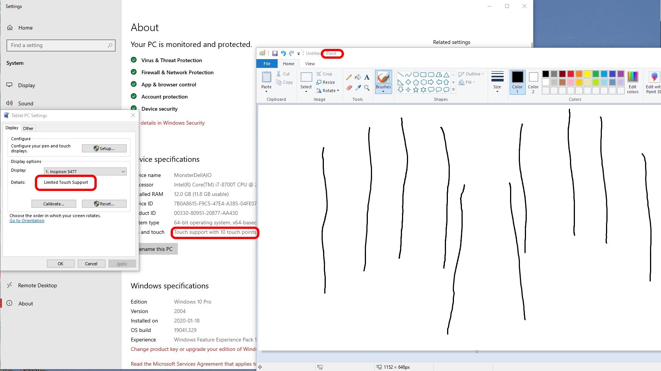Pick the red color swatch in the palette
661x371 pixels.
570,74
